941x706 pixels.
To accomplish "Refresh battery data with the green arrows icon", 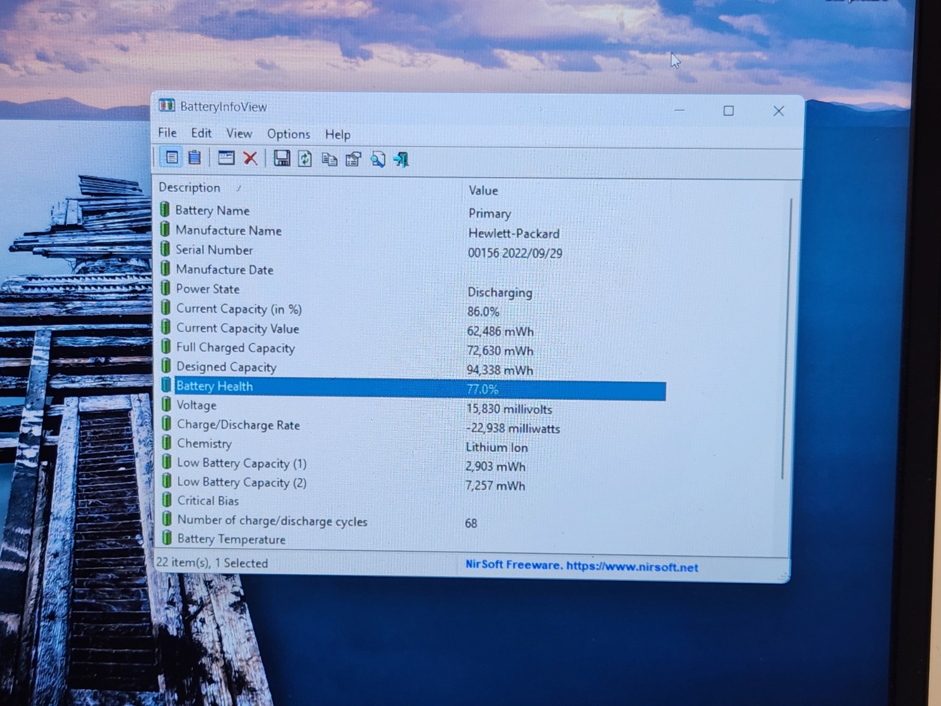I will (305, 159).
